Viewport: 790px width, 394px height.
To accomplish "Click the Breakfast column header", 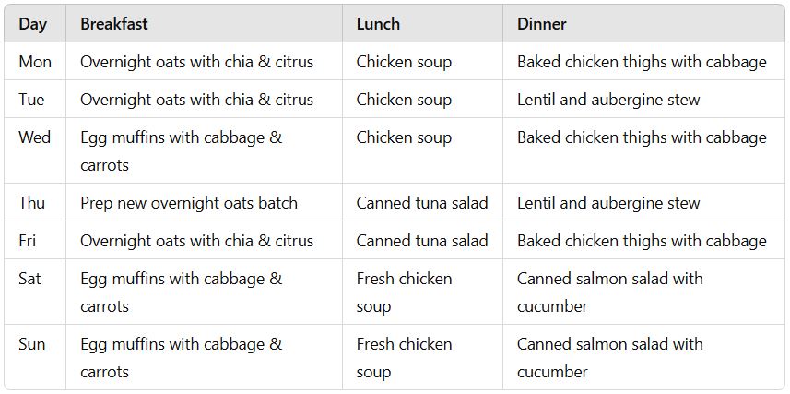I will coord(114,24).
